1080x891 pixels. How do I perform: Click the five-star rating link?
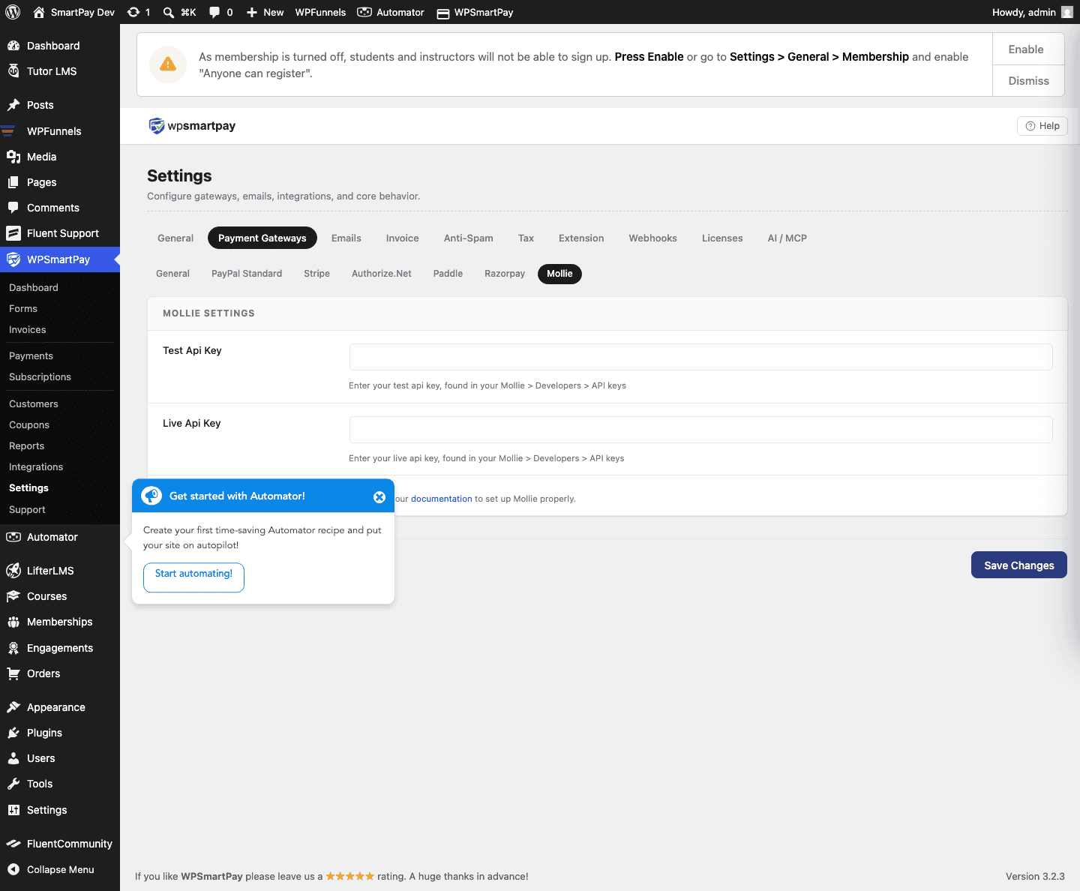(349, 876)
